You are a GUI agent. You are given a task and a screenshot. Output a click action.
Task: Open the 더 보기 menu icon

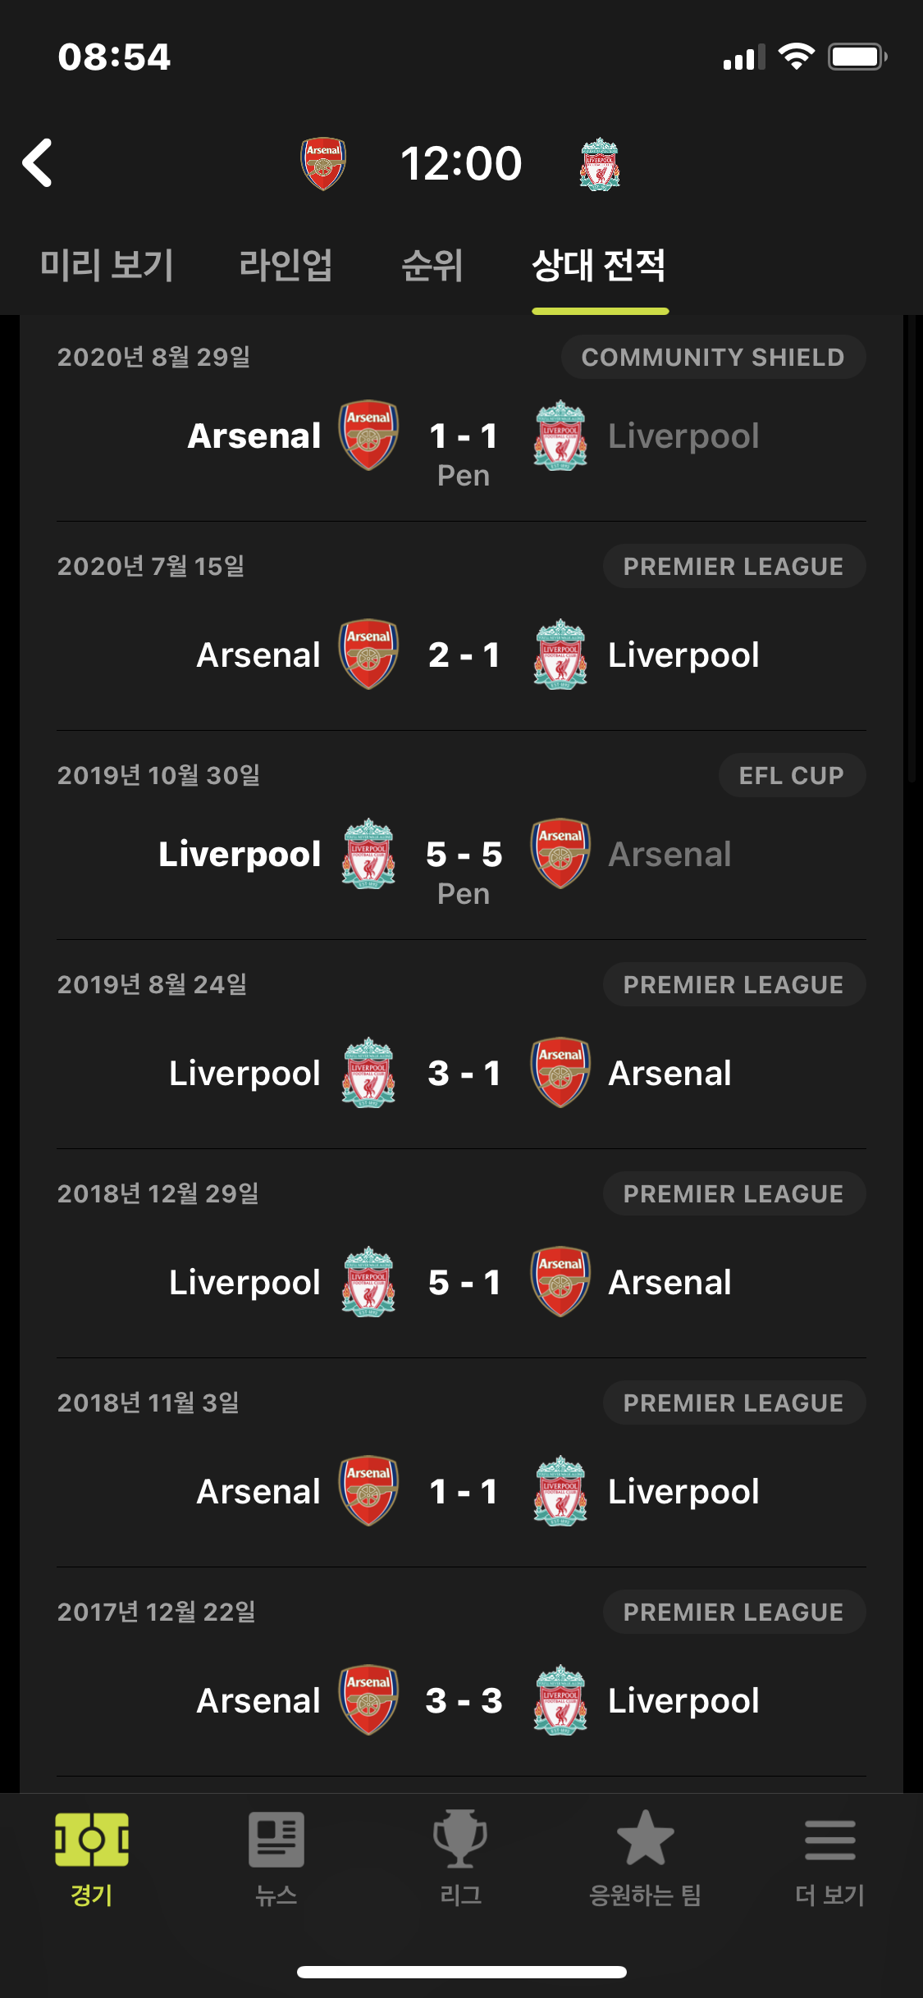click(830, 1841)
